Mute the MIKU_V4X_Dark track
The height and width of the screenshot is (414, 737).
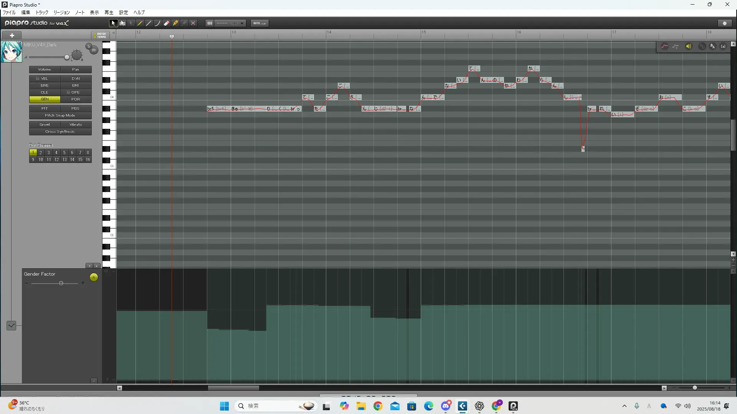click(x=94, y=50)
